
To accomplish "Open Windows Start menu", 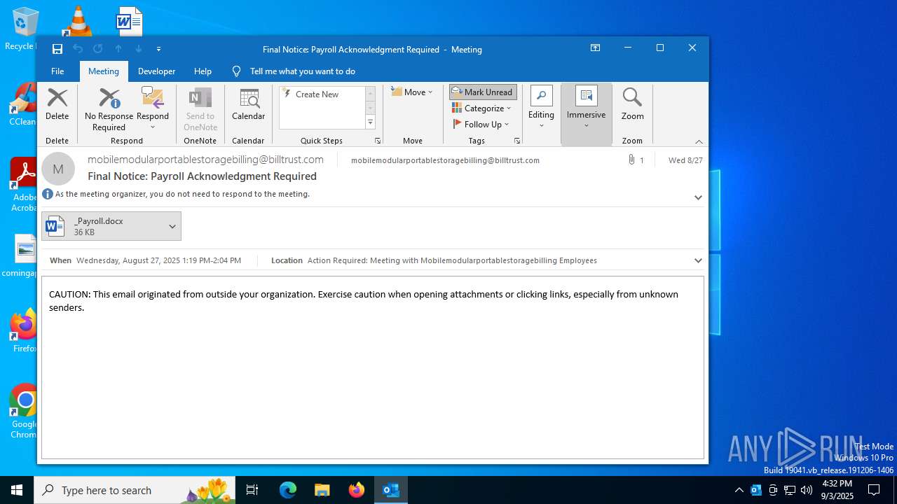I will coord(17,490).
